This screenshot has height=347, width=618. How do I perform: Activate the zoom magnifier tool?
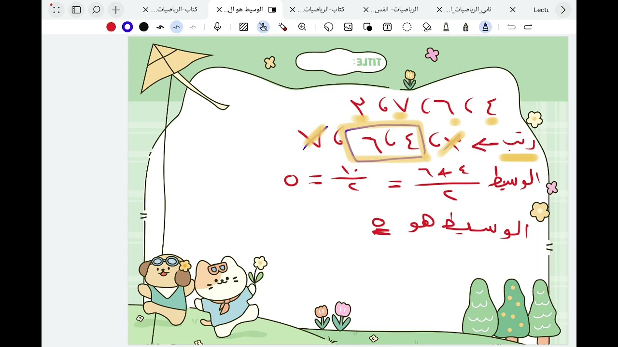point(302,27)
